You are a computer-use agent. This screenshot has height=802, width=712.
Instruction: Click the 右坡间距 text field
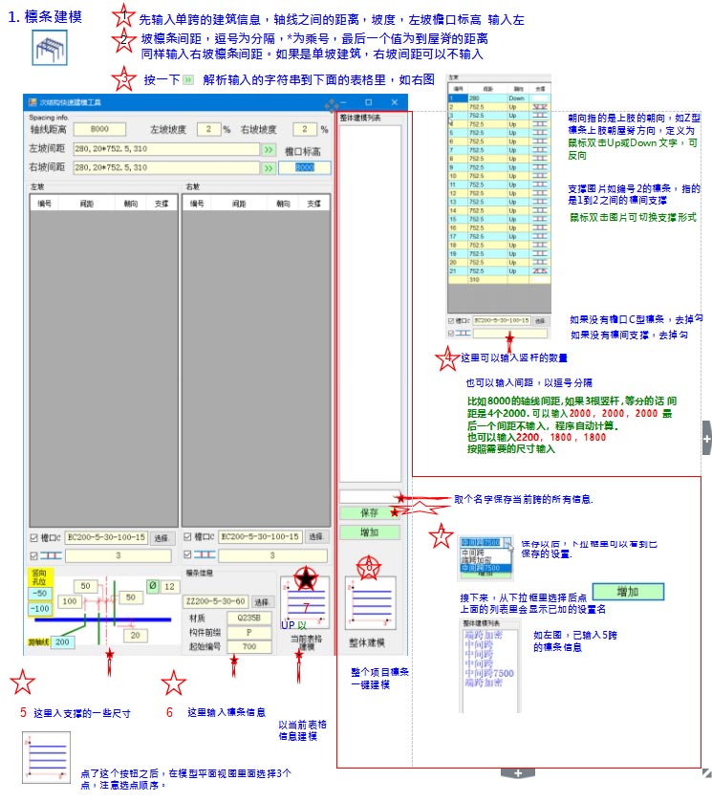point(166,168)
